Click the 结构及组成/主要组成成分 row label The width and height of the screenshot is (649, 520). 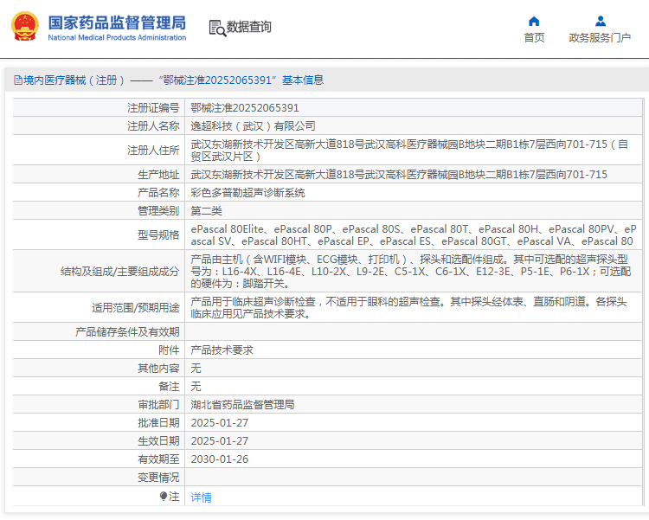(120, 272)
